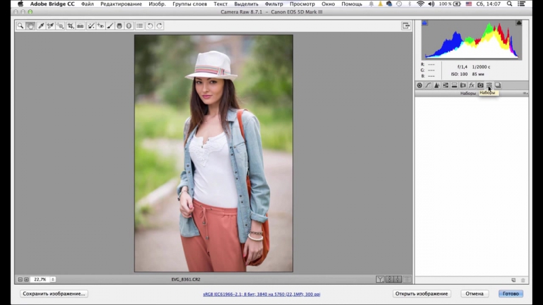Click the Отмена button
This screenshot has width=543, height=305.
tap(474, 293)
